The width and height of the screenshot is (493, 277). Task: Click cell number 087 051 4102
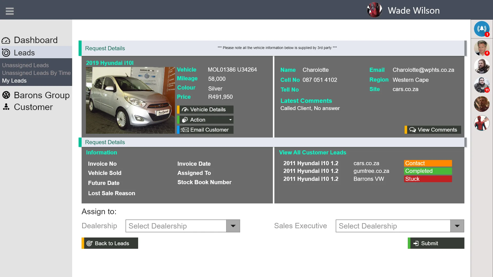pos(320,80)
